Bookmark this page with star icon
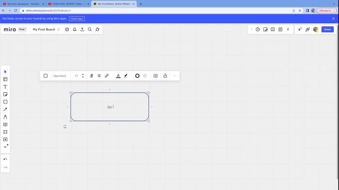This screenshot has height=190, width=339. [300, 11]
